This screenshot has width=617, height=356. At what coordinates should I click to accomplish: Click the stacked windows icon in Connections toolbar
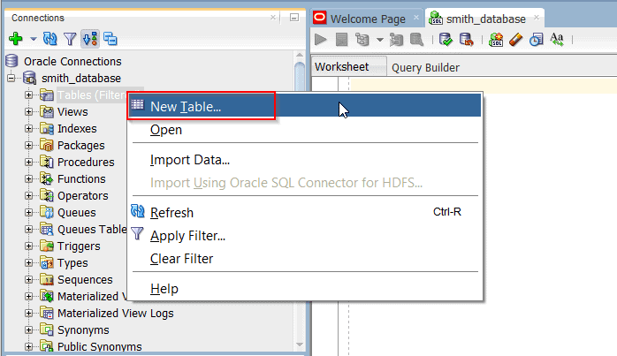click(x=110, y=39)
